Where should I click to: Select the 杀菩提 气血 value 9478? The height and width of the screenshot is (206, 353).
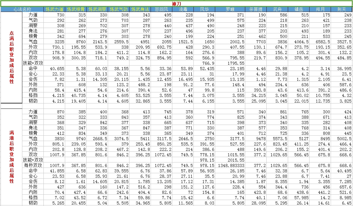256,138
